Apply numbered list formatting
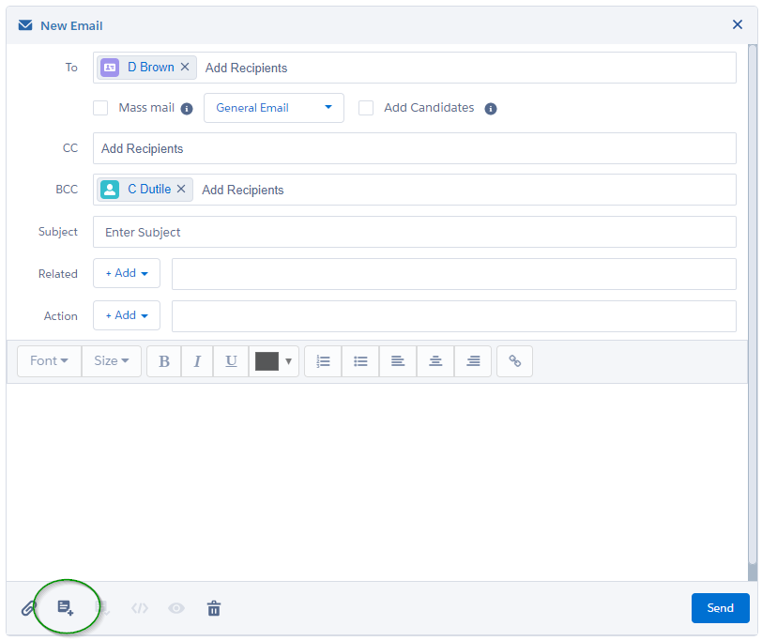 click(322, 360)
